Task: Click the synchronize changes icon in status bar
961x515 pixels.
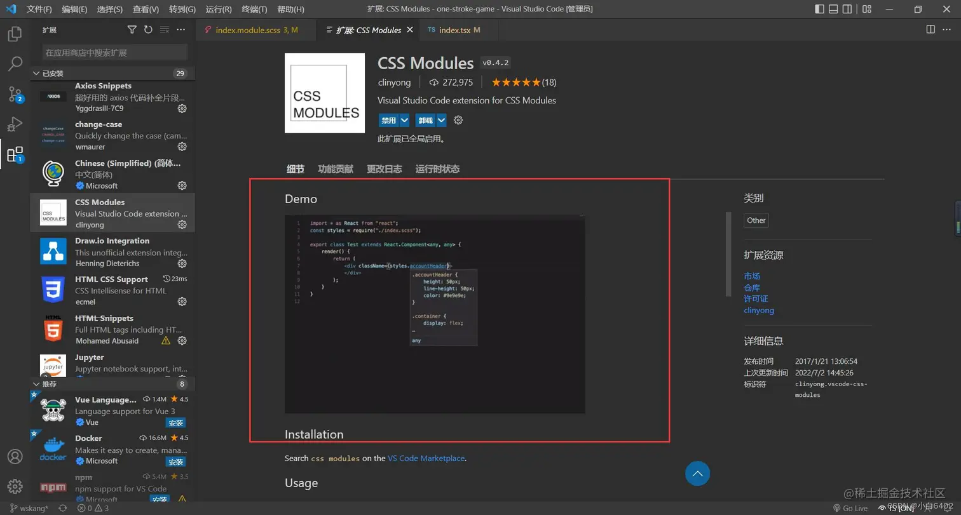Action: (63, 509)
